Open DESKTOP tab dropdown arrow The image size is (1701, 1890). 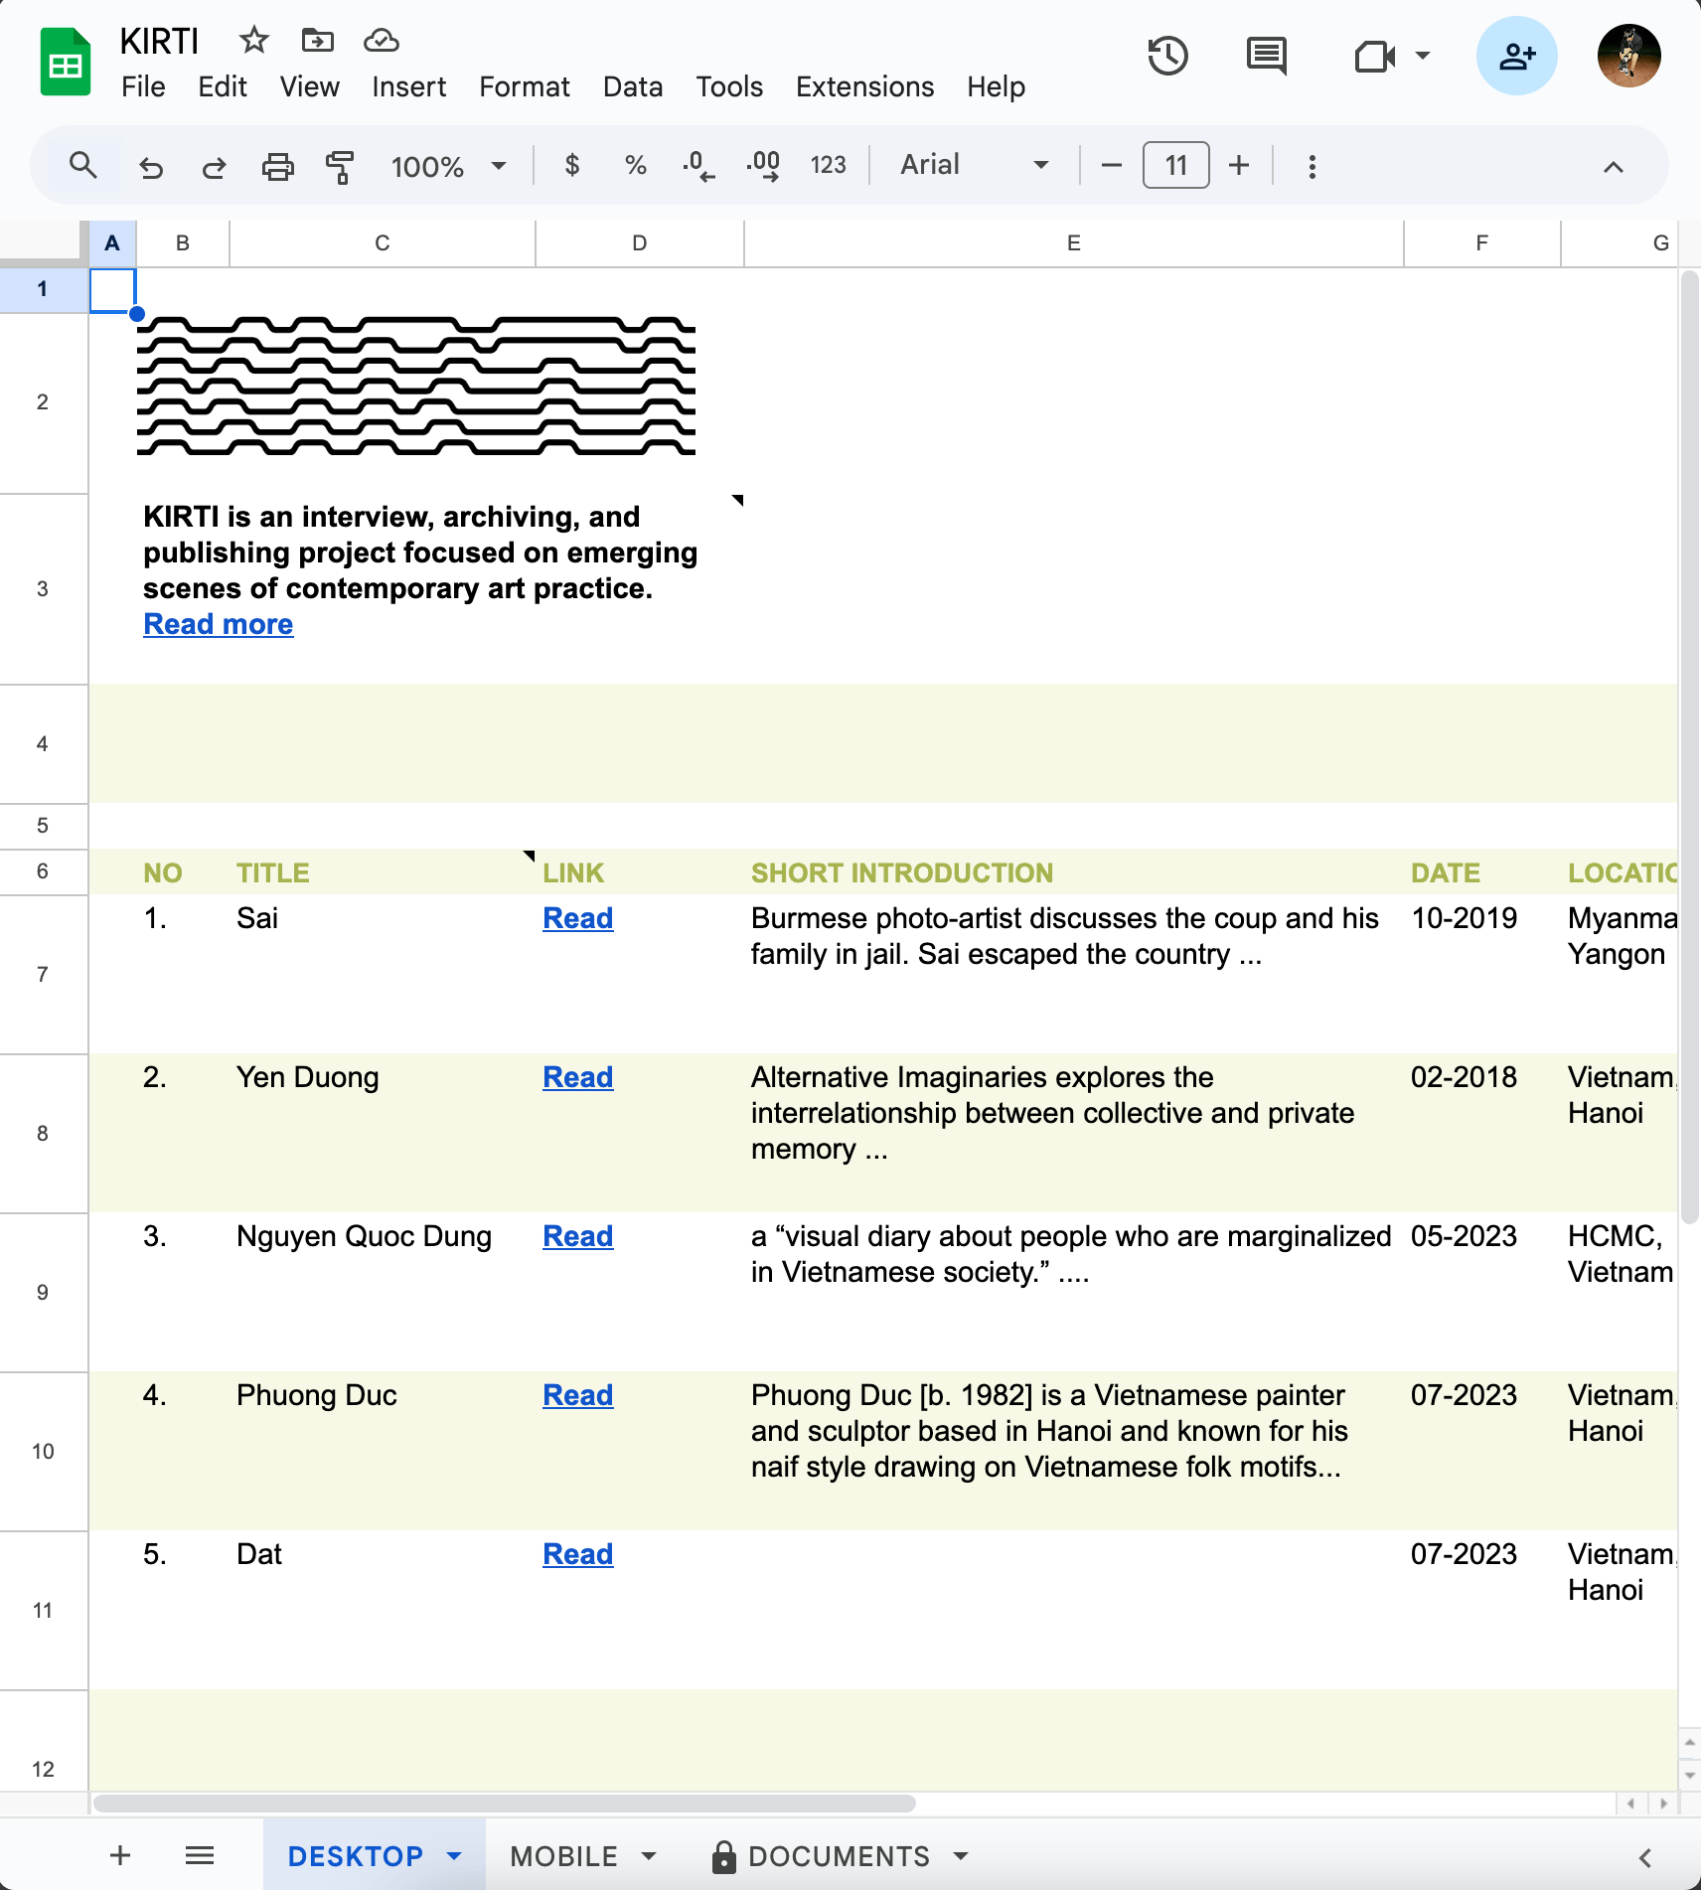point(455,1855)
